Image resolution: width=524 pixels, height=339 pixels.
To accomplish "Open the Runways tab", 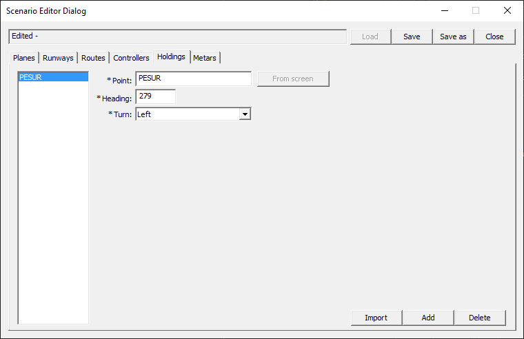I will 58,58.
